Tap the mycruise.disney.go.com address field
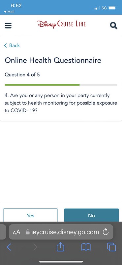Screen dimensions: 122x265 [61, 232]
